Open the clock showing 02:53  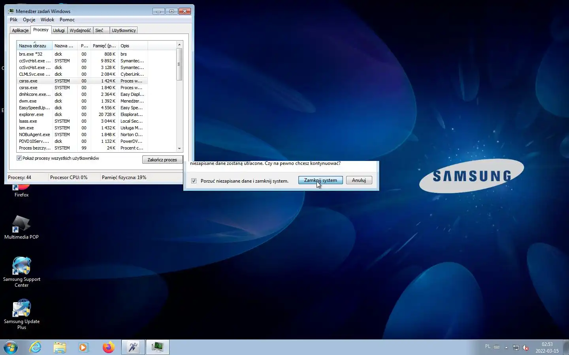[x=547, y=347]
